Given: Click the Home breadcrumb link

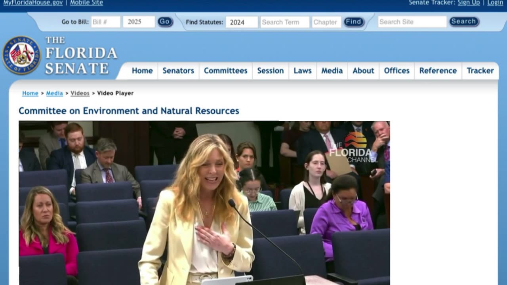Looking at the screenshot, I should [x=30, y=93].
